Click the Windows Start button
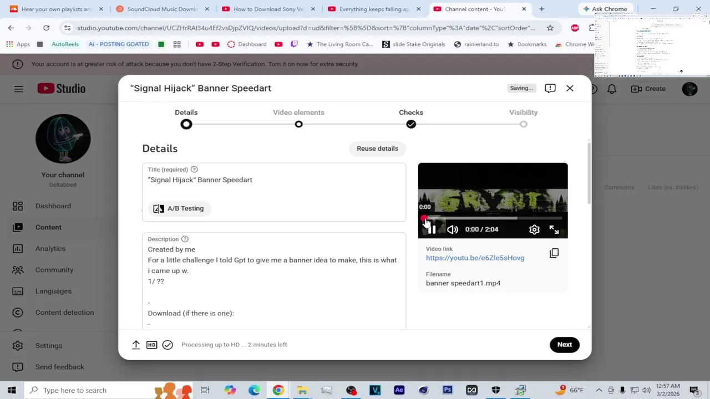The width and height of the screenshot is (710, 399). pos(12,390)
